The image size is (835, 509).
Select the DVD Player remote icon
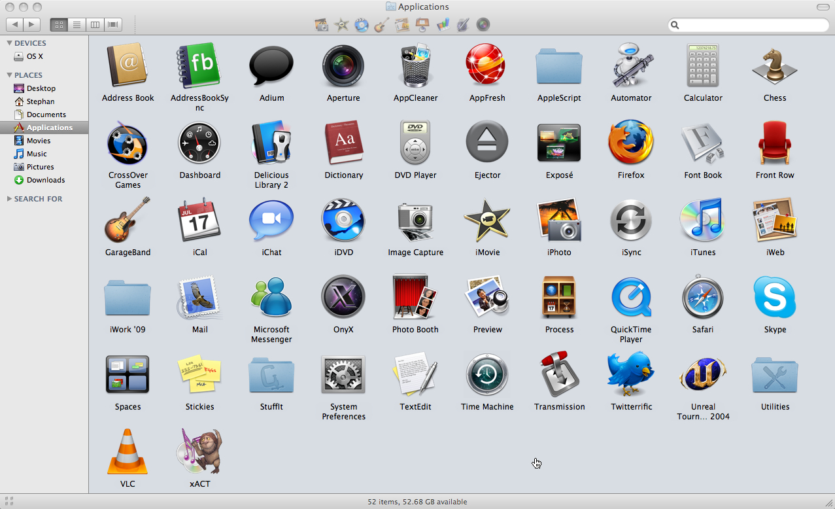[415, 143]
